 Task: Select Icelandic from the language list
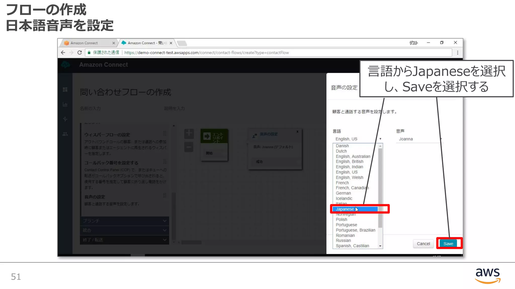[355, 198]
